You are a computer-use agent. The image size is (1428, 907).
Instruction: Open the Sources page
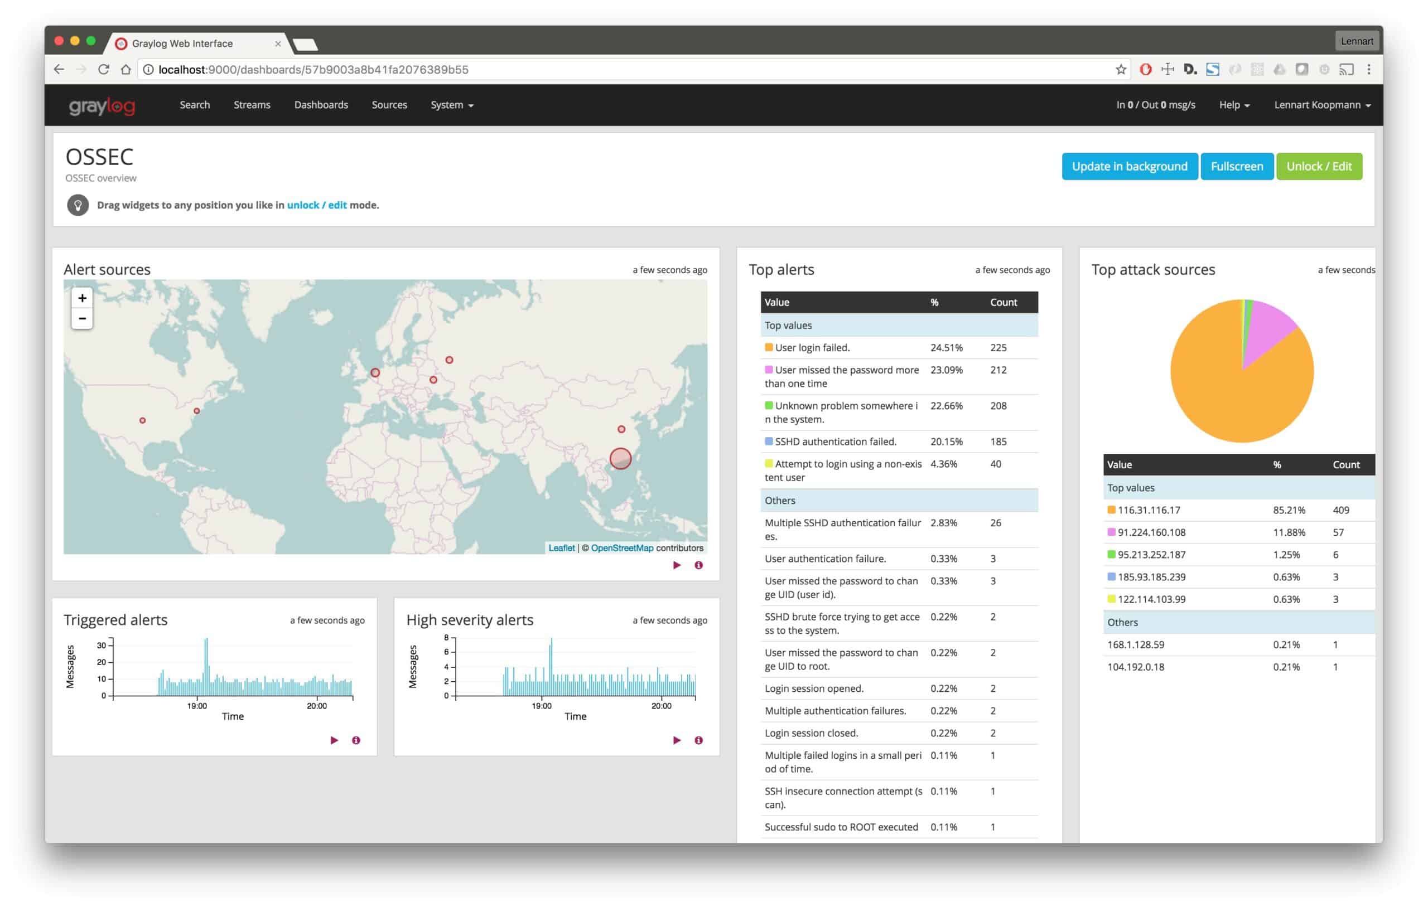pos(389,105)
